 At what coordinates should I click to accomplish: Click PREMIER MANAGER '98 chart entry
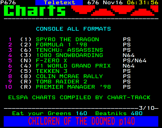[73, 87]
